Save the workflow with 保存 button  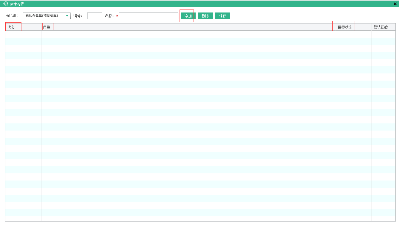click(x=222, y=16)
